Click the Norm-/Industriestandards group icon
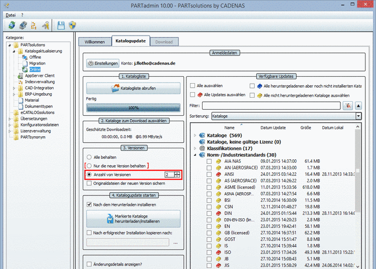The image size is (376, 269). [202, 155]
